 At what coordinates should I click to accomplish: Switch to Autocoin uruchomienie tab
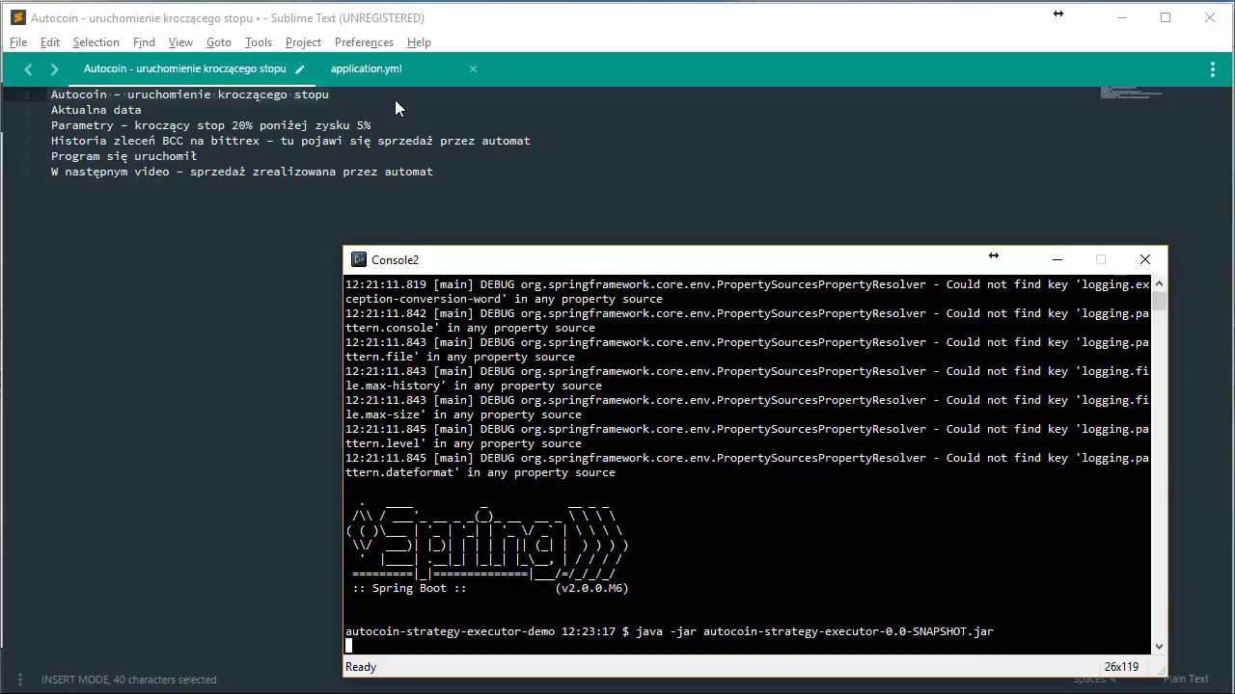[x=185, y=68]
